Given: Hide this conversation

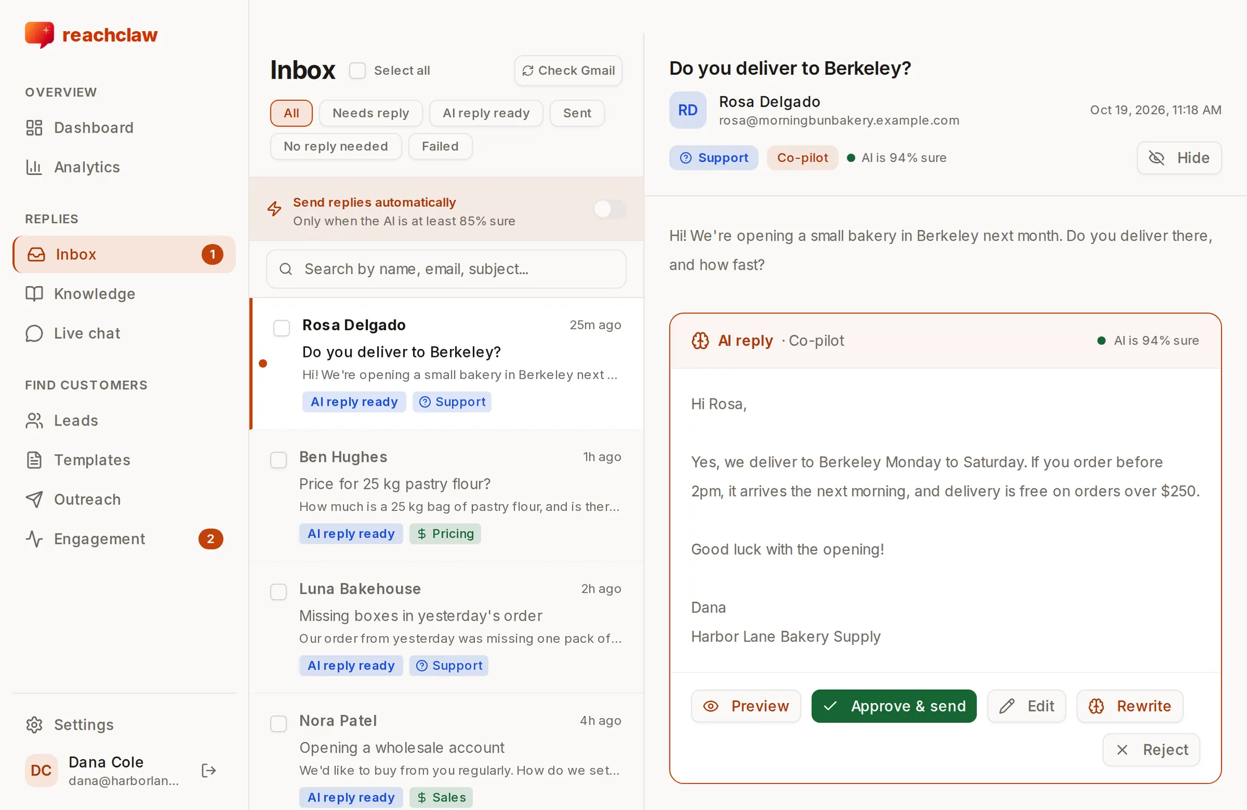Looking at the screenshot, I should pos(1179,158).
